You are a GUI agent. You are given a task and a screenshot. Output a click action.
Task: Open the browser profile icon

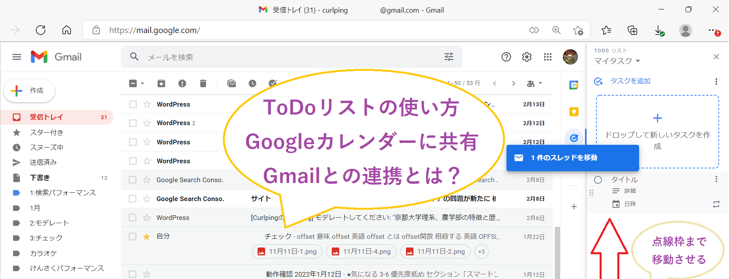pos(686,30)
